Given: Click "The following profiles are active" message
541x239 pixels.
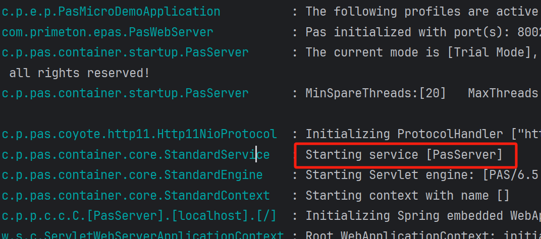Looking at the screenshot, I should tap(421, 12).
